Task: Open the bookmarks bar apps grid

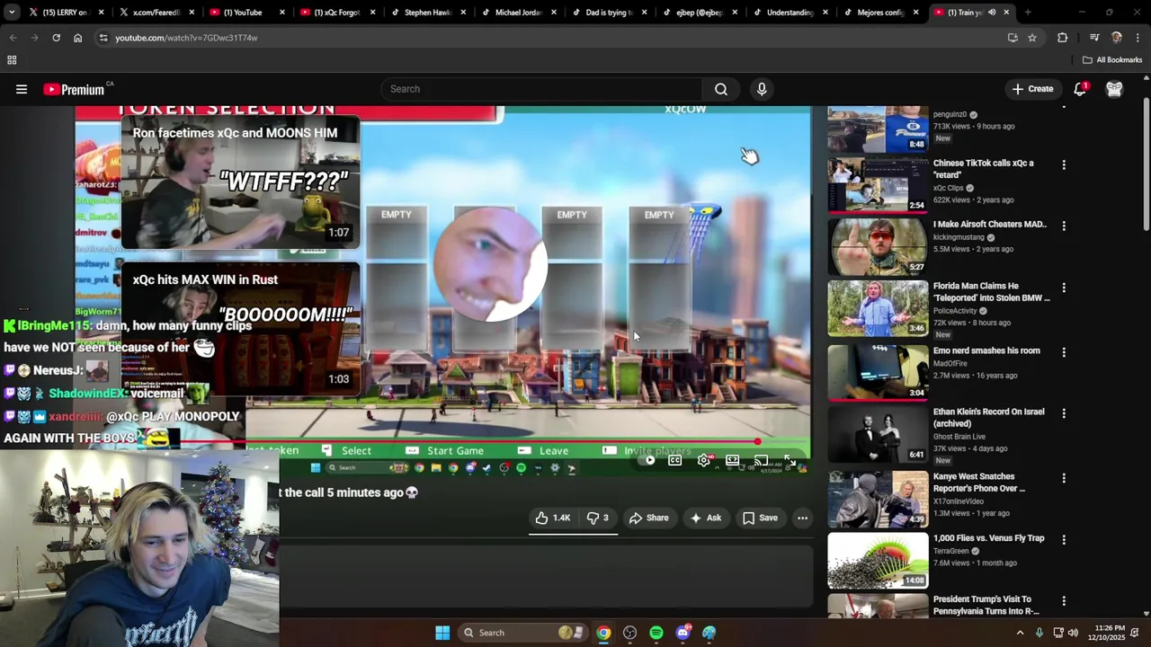Action: point(12,60)
